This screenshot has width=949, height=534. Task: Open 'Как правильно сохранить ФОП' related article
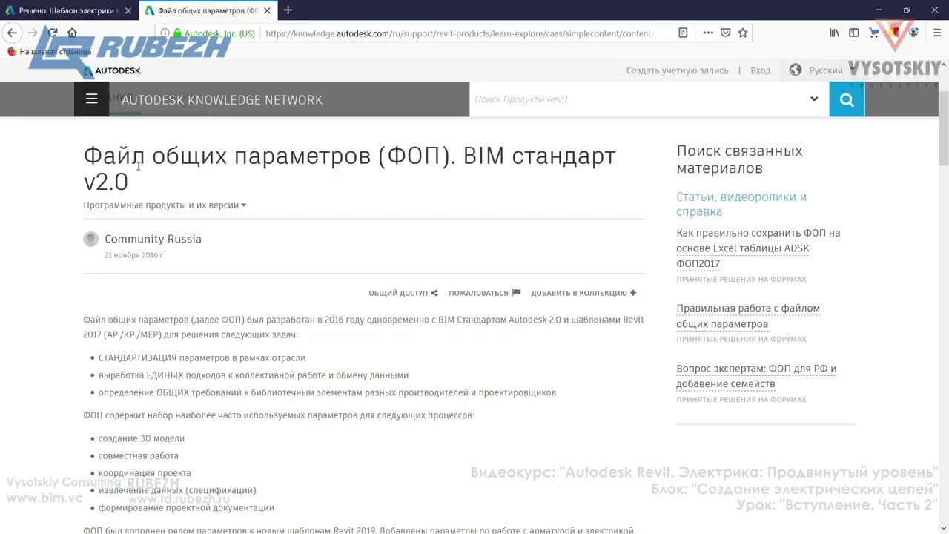(x=758, y=248)
